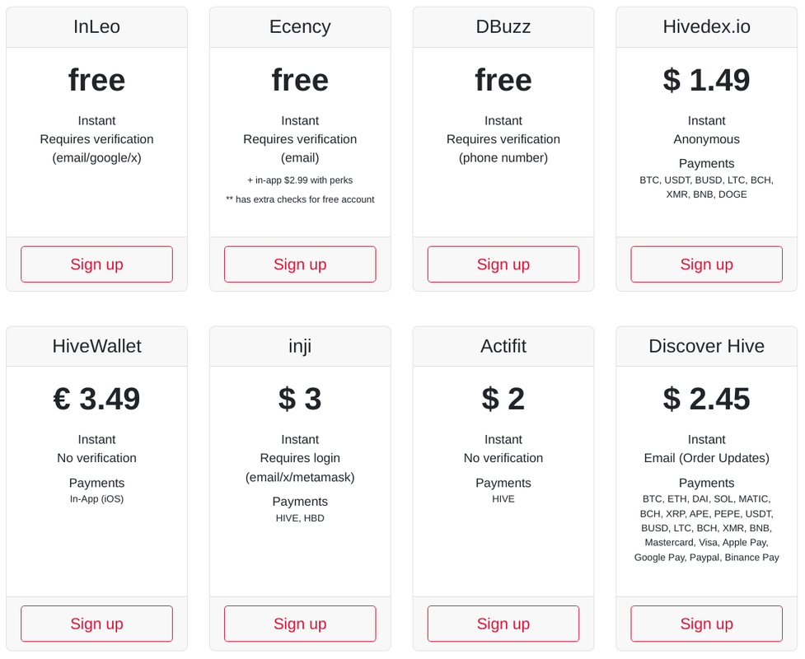Click Sign up under HiveWallet
Image resolution: width=805 pixels, height=659 pixels.
96,624
